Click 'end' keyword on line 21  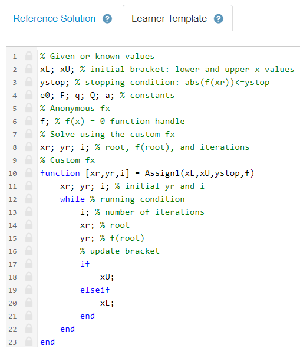(x=87, y=316)
